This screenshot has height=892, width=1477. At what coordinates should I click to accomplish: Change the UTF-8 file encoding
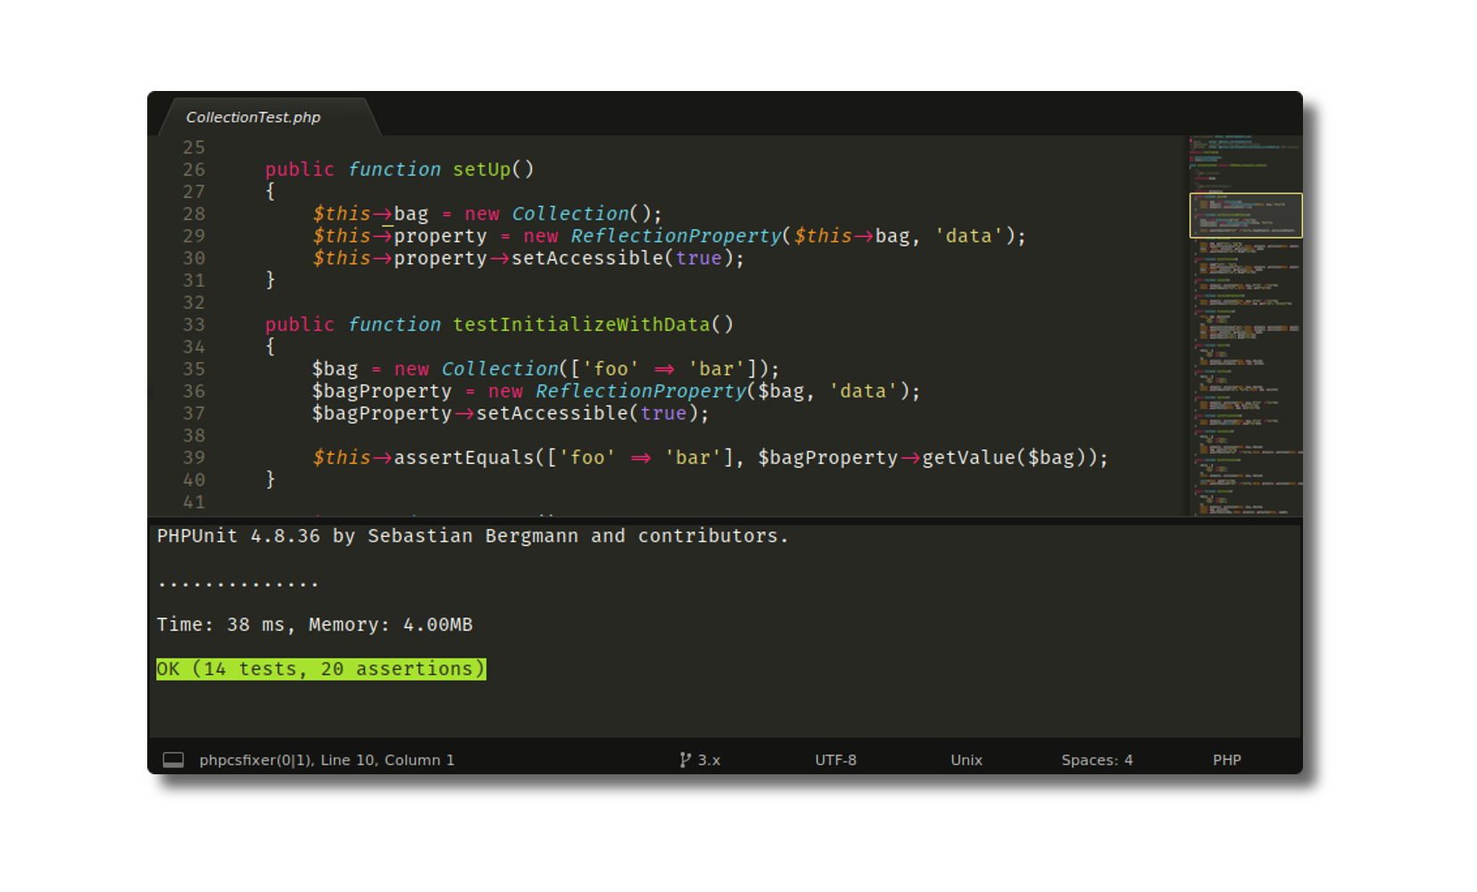(x=835, y=760)
